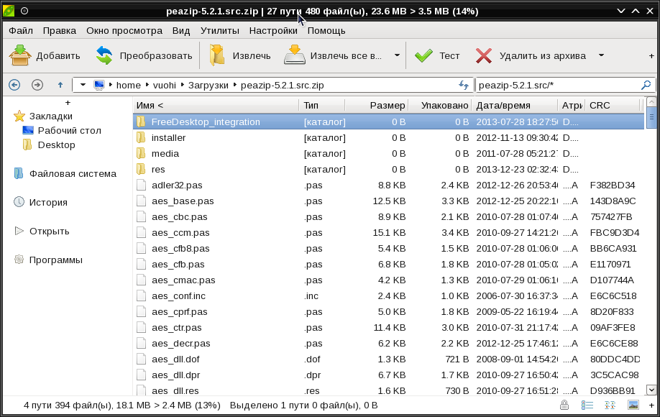Click the Добавить (Add) toolbar icon
This screenshot has width=660, height=417.
click(20, 55)
